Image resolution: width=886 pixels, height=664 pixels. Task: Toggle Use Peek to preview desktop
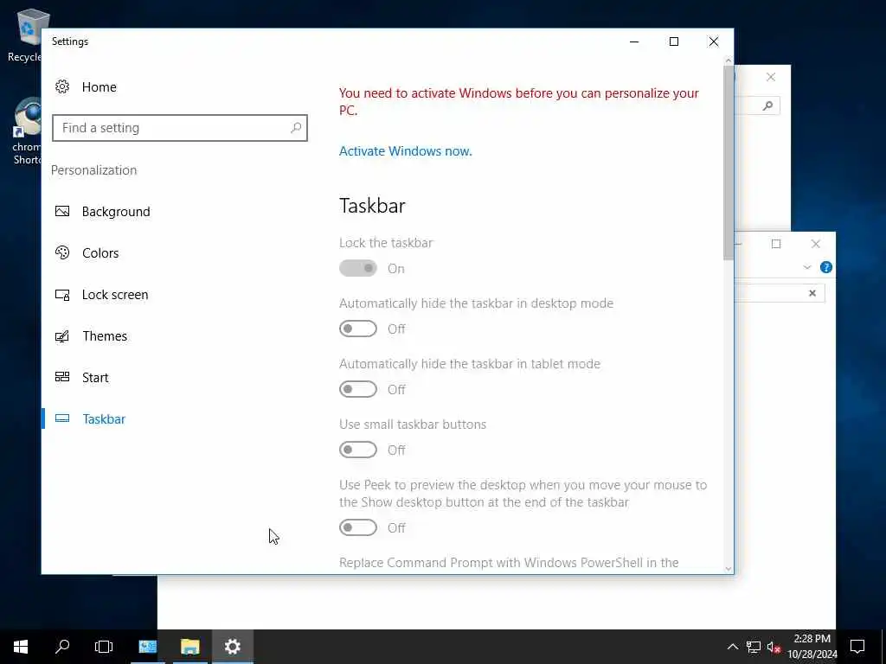pyautogui.click(x=357, y=527)
